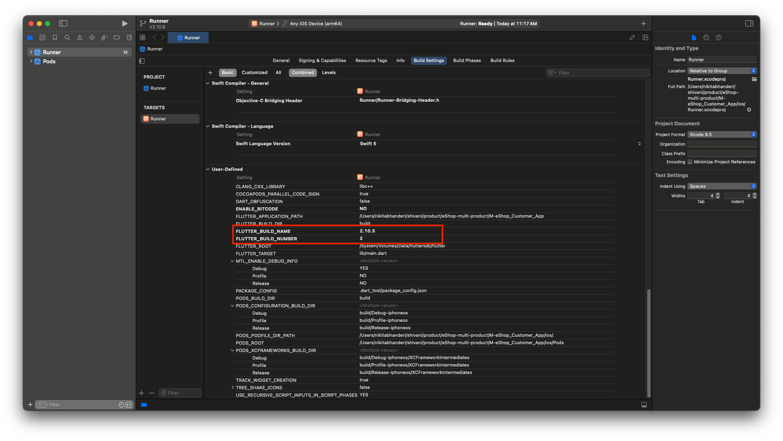Show the File inspector
This screenshot has height=441, width=783.
[x=694, y=38]
